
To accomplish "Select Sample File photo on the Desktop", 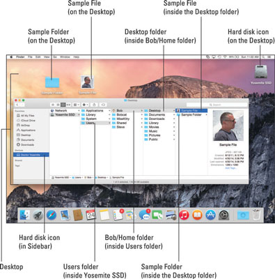I will (x=88, y=82).
